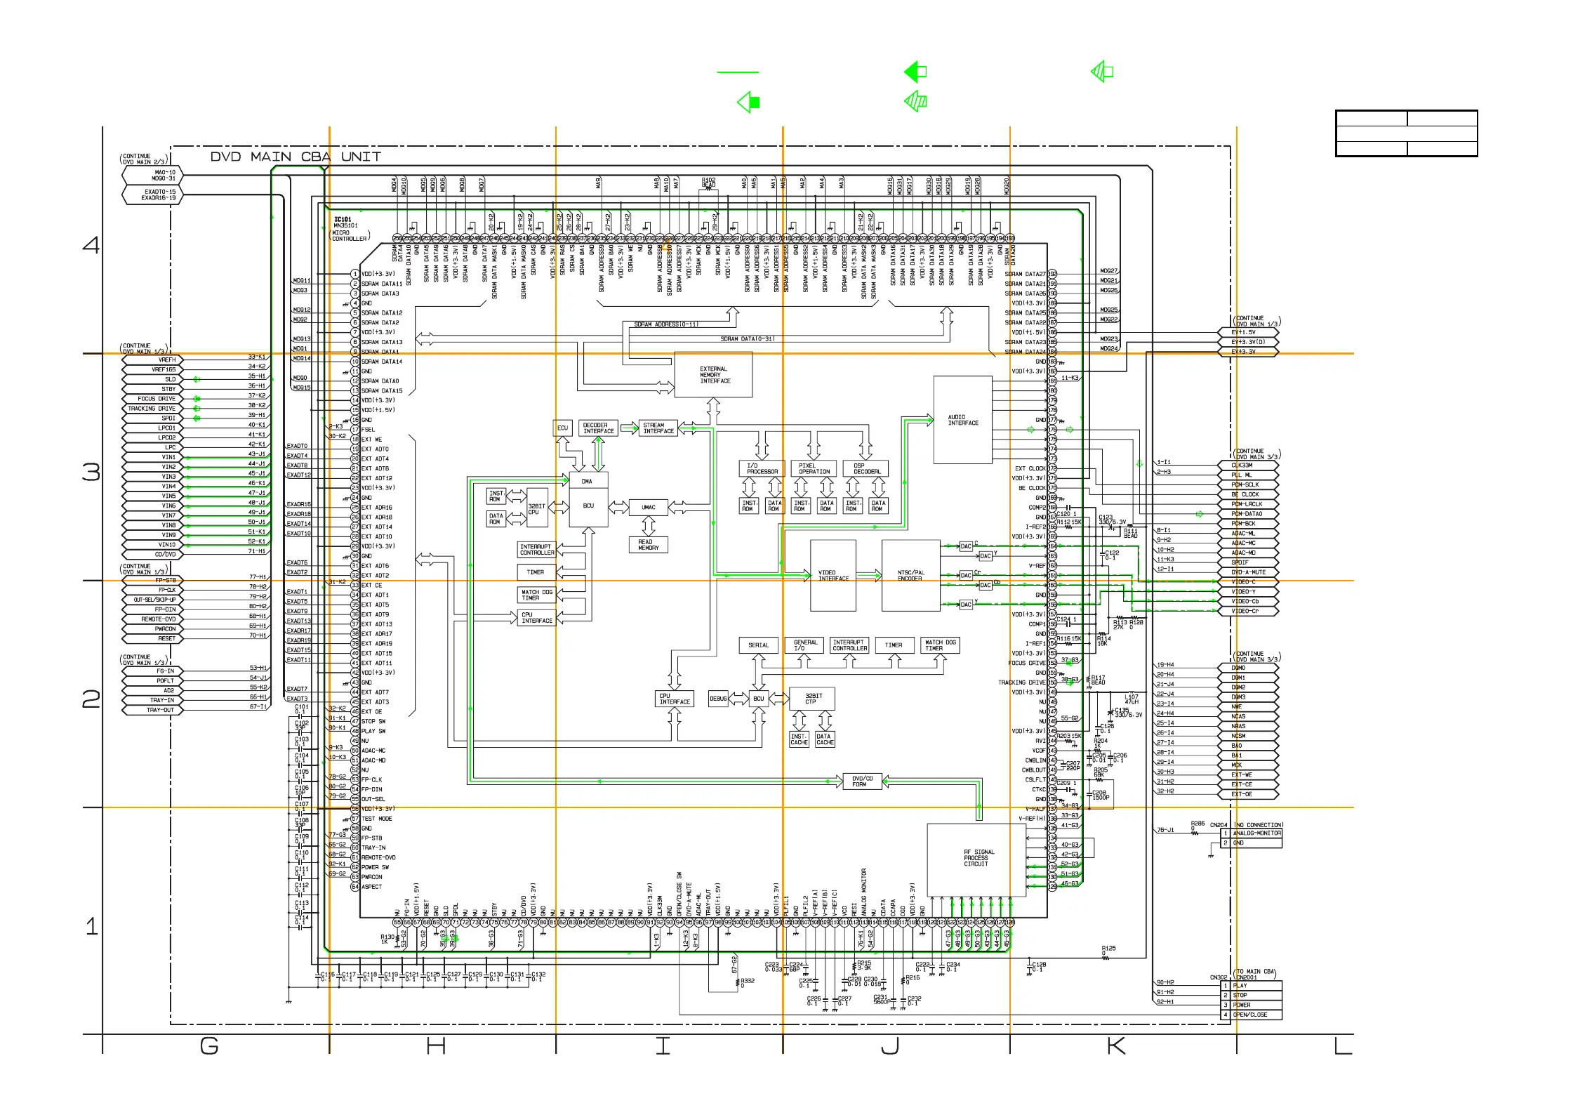Click the half-hatched arrow legend symbol at right
1592x1115 pixels.
pos(1102,72)
